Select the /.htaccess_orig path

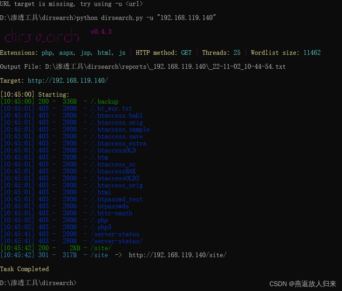[x=116, y=185]
